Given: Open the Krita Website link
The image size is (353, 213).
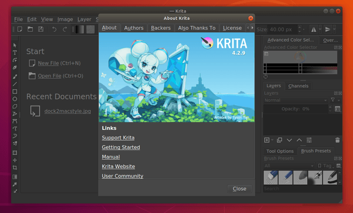Looking at the screenshot, I should pyautogui.click(x=118, y=167).
